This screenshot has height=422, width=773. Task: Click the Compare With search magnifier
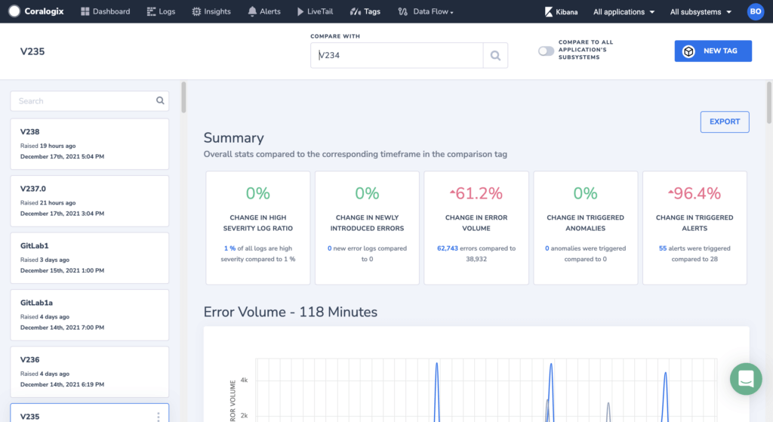495,55
